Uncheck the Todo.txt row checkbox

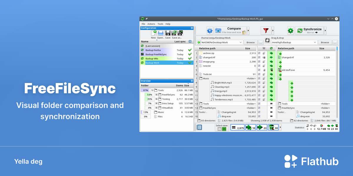(x=259, y=74)
